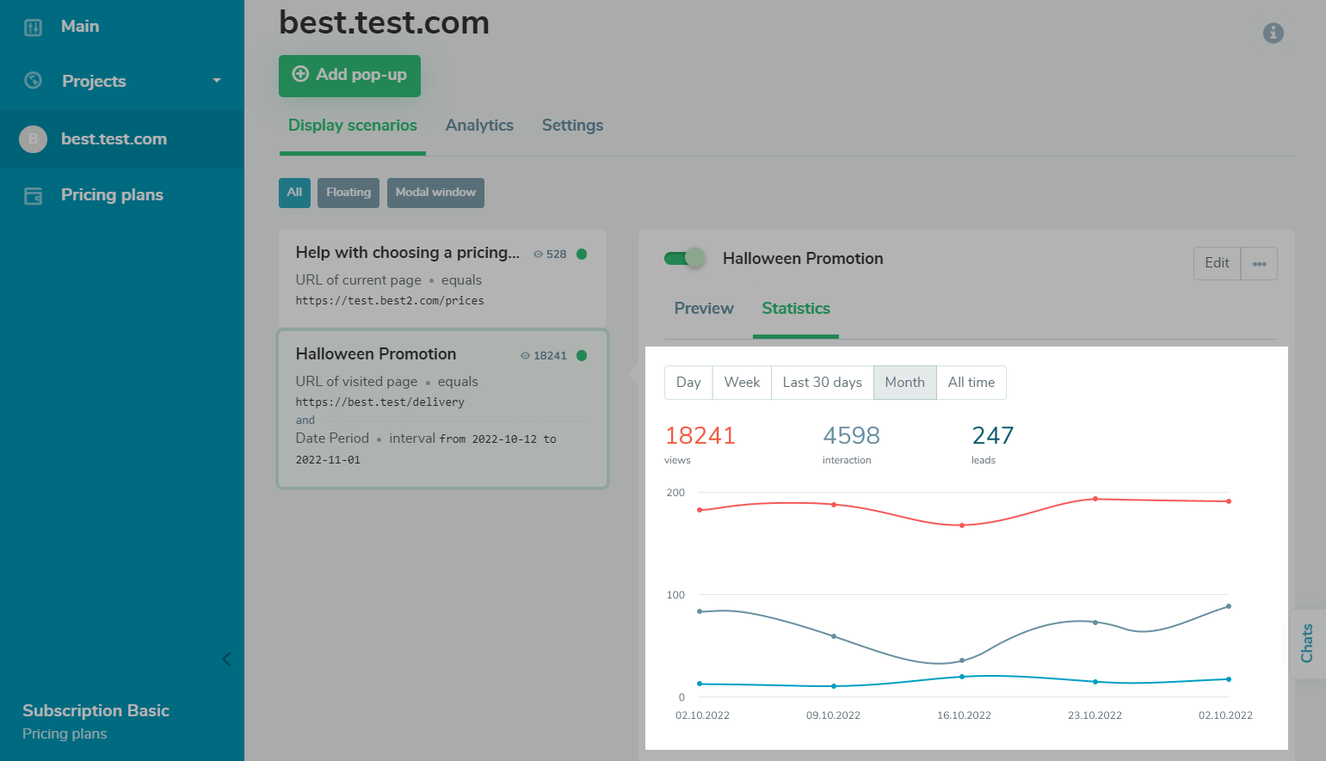Click the views eye icon beside 18241

[x=525, y=356]
